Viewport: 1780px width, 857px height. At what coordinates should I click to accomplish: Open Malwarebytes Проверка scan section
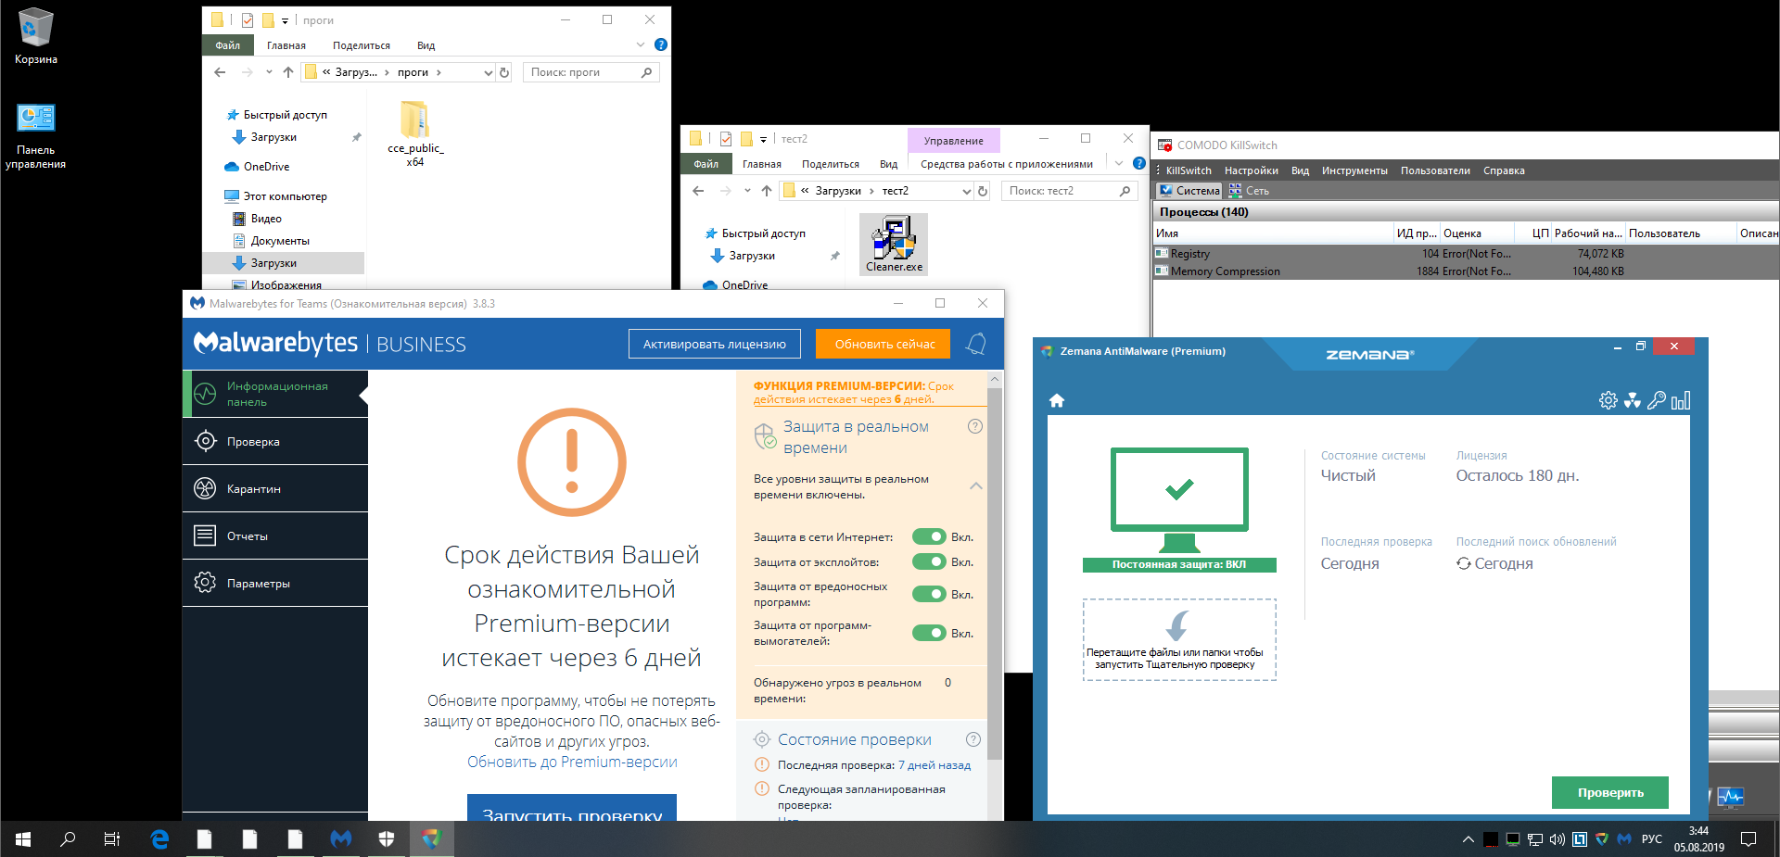pyautogui.click(x=275, y=442)
